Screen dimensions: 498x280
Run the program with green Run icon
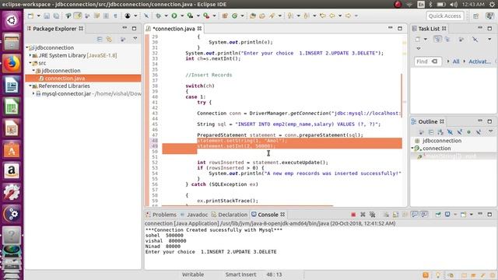pos(174,16)
